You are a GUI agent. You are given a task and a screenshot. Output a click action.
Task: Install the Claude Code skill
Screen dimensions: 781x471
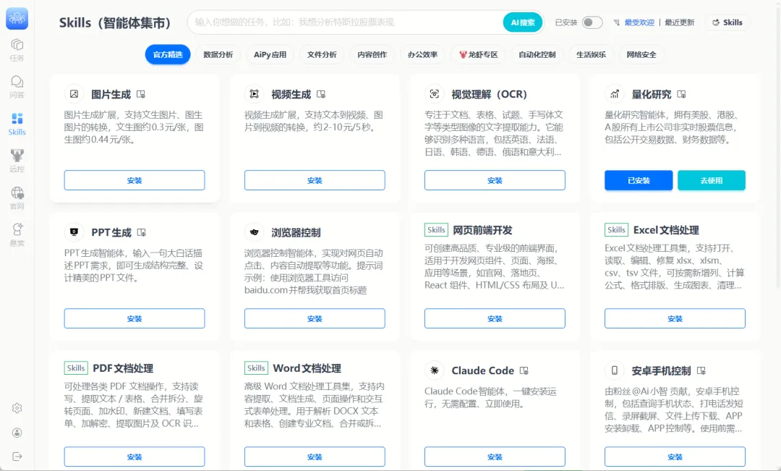click(495, 457)
